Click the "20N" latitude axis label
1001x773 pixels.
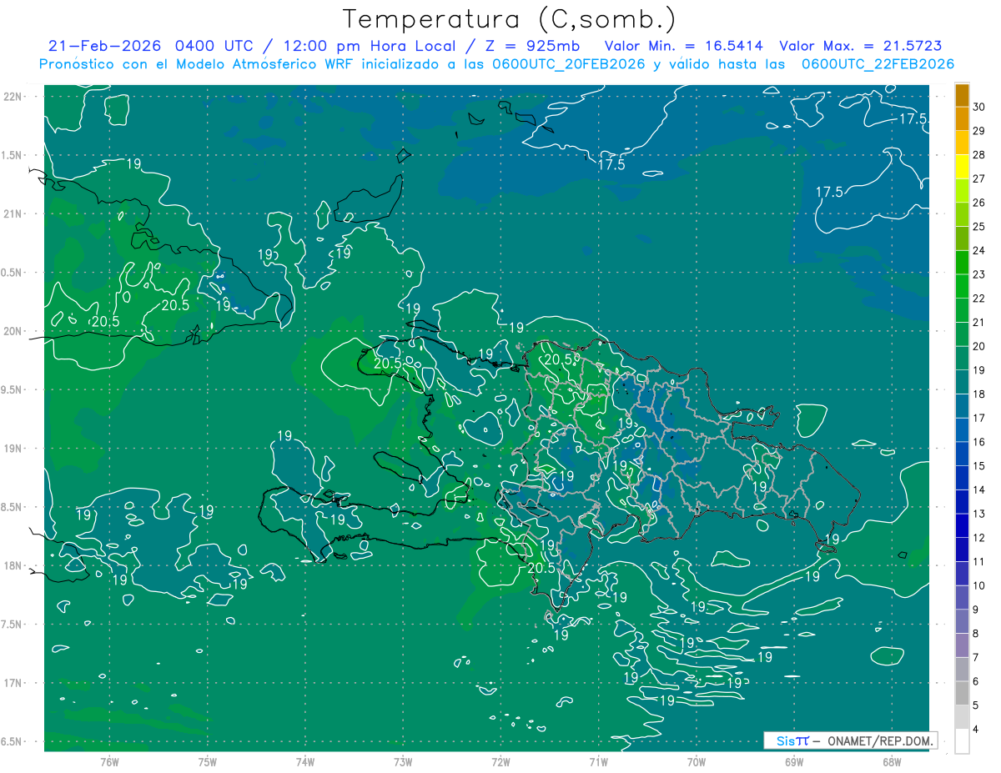[14, 331]
